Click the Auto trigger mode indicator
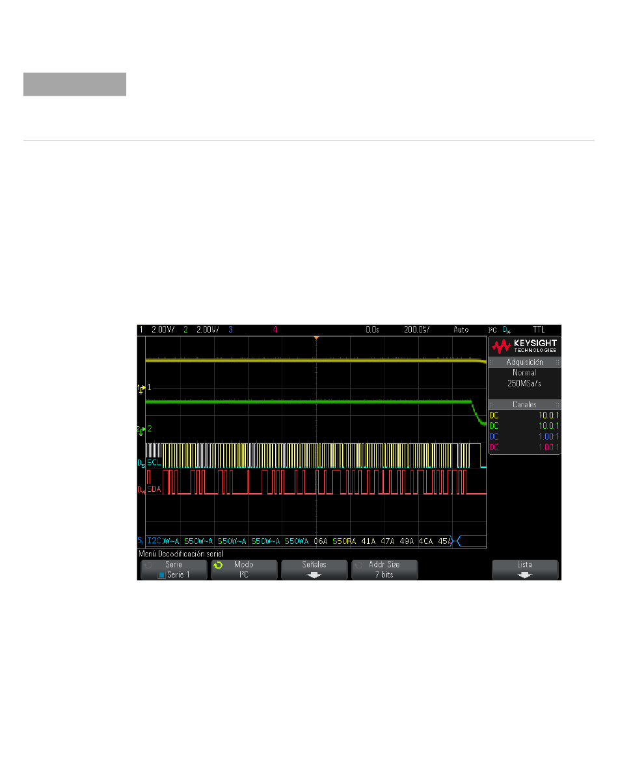The image size is (618, 758). (461, 330)
